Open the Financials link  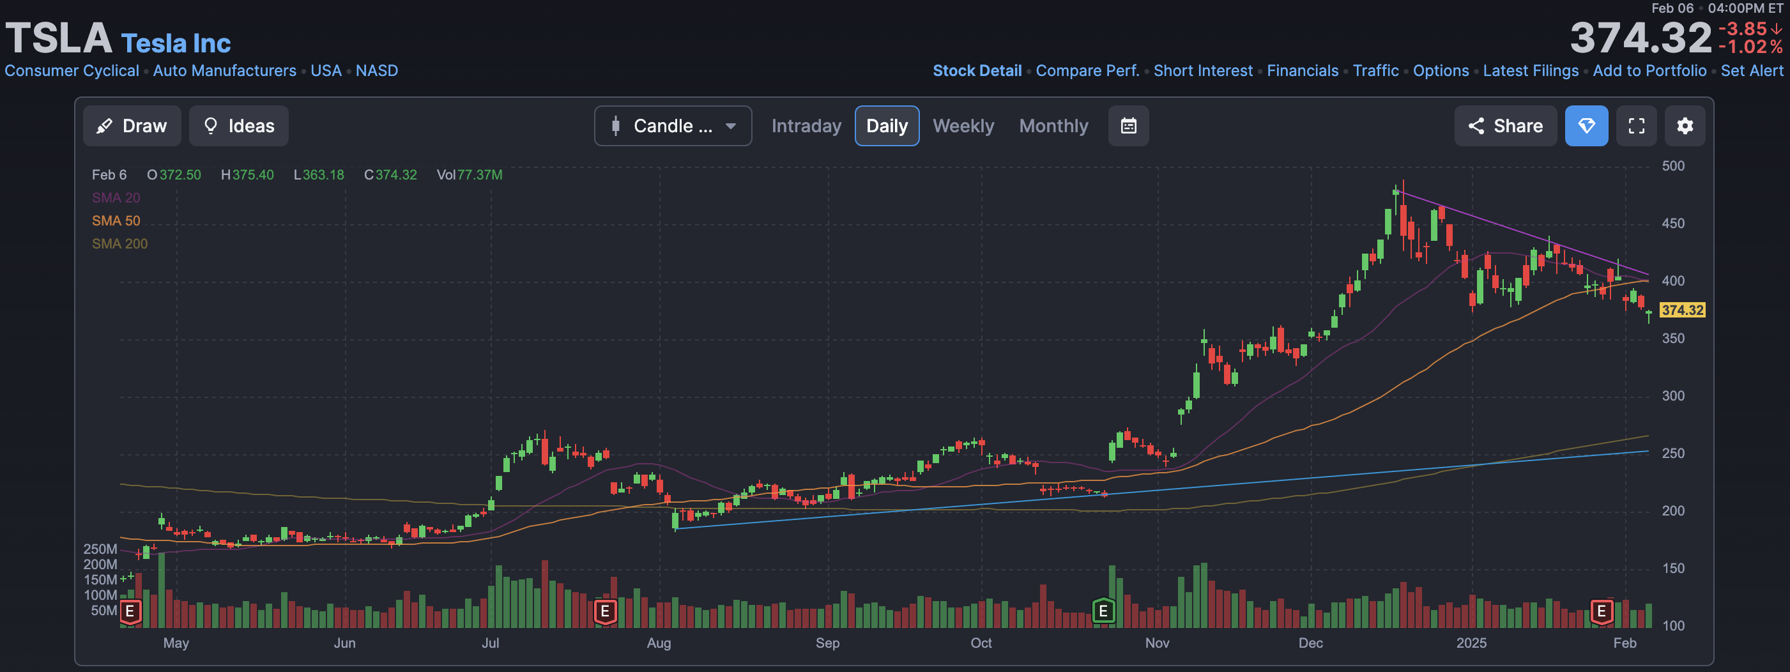(x=1302, y=71)
